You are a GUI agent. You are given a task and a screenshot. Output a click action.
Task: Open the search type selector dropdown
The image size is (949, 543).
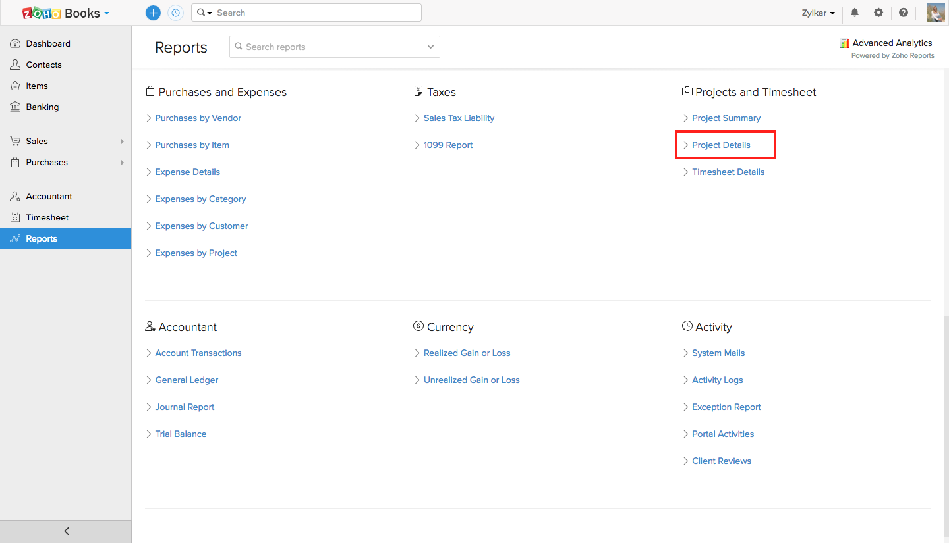coord(204,13)
